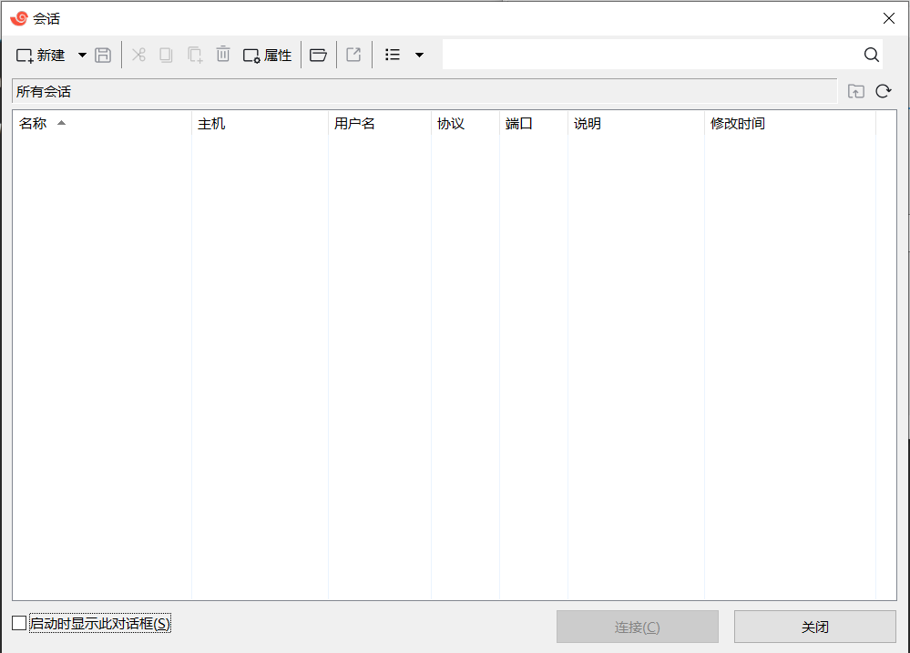Click the refresh session list icon
Screen dimensions: 910x653
[884, 91]
